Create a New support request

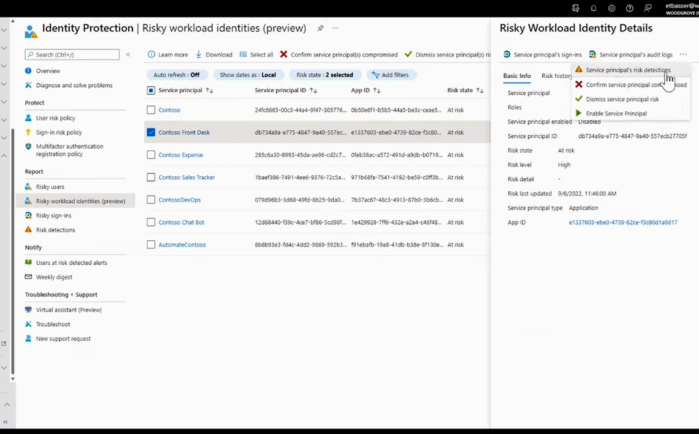click(63, 339)
